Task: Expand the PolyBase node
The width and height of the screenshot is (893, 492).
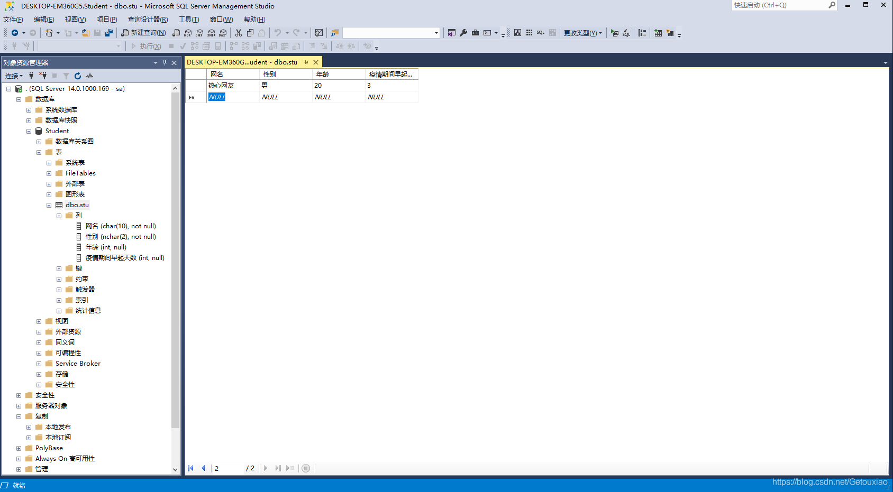Action: [x=19, y=448]
